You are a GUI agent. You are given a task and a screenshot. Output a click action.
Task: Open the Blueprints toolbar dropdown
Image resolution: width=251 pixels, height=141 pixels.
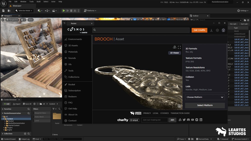click(47, 10)
